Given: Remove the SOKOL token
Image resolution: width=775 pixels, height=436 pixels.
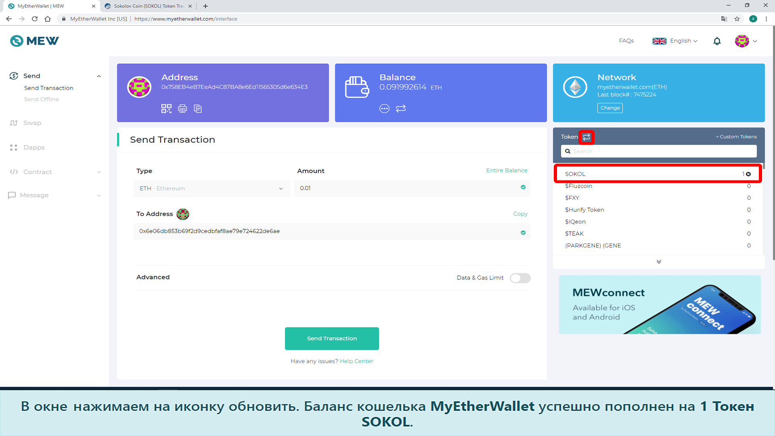Looking at the screenshot, I should pos(748,174).
